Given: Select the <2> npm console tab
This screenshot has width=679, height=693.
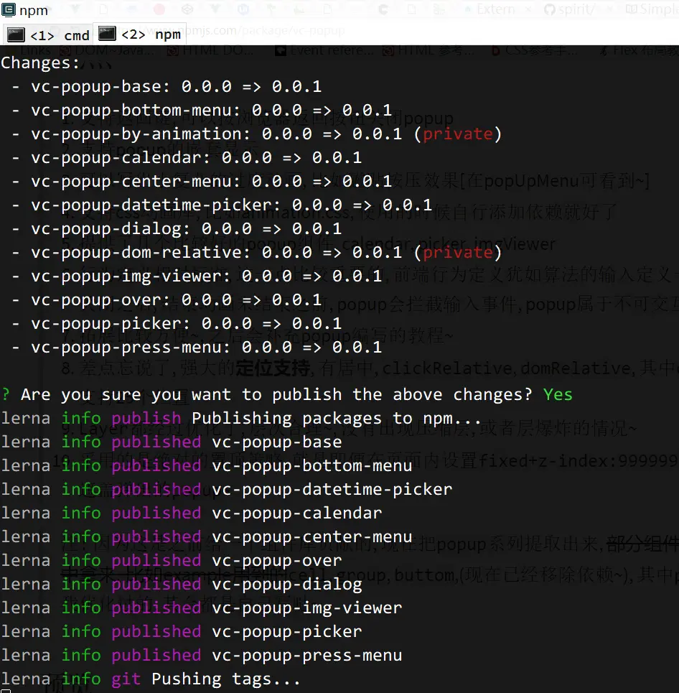Looking at the screenshot, I should coord(140,34).
